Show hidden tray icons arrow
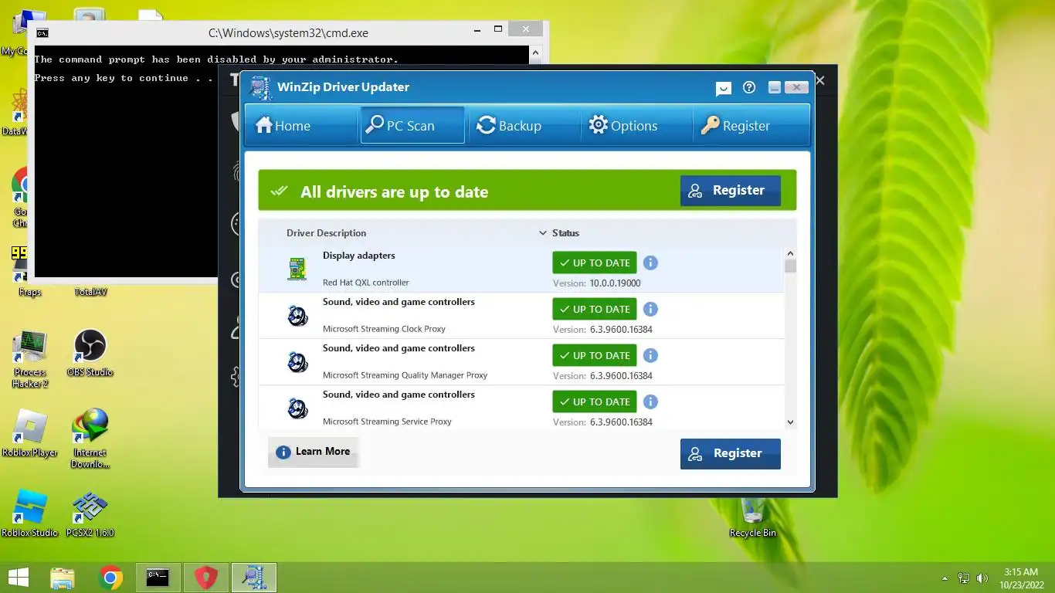 click(944, 578)
